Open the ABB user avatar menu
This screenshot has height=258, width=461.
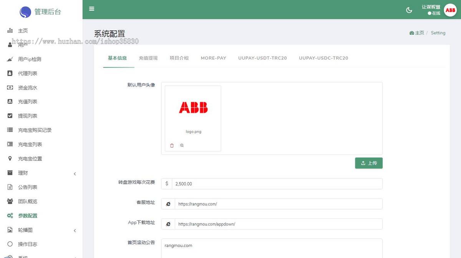pos(450,10)
